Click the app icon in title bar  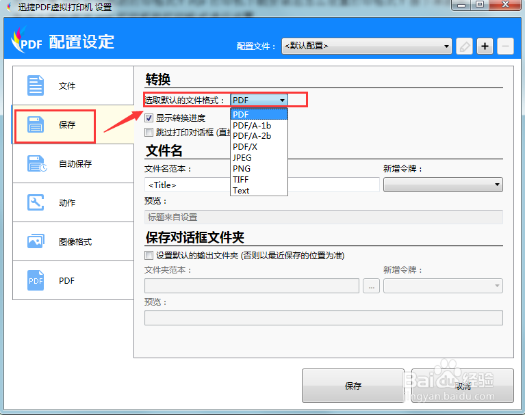pyautogui.click(x=9, y=6)
